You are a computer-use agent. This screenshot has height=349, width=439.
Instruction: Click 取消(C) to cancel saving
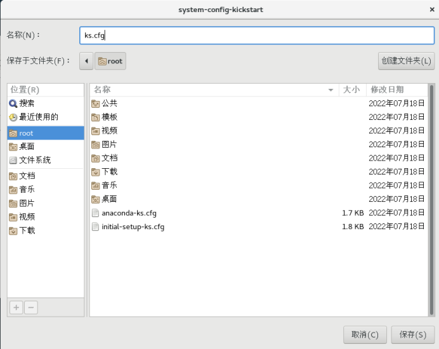[x=365, y=334]
